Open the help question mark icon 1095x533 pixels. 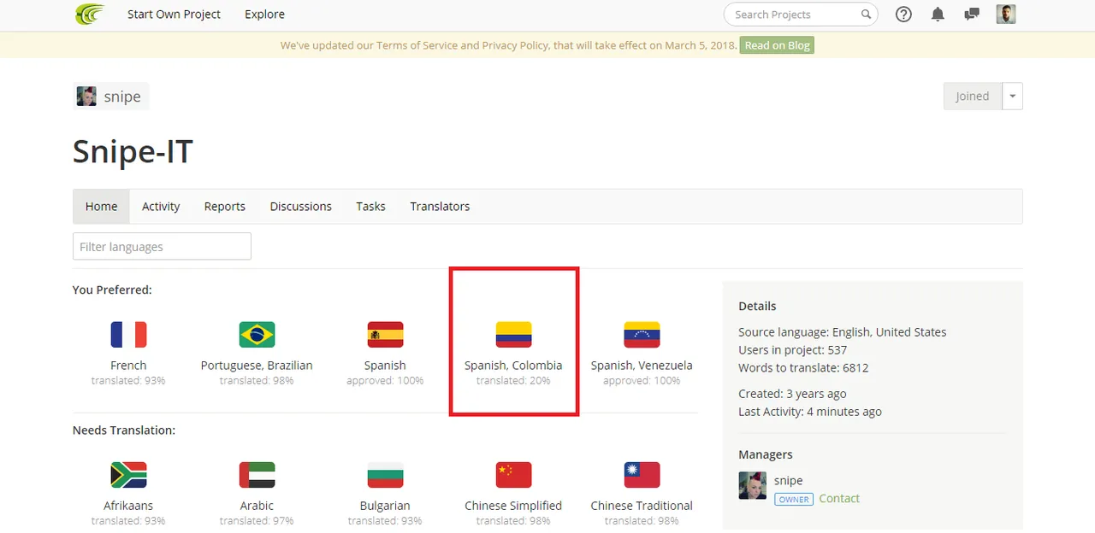[903, 15]
